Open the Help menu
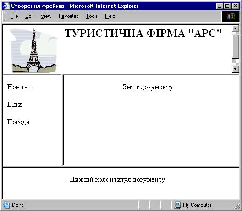 110,16
